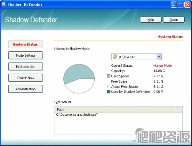The height and width of the screenshot is (146, 192).
Task: Switch to the System Status section
Action: [x=25, y=44]
